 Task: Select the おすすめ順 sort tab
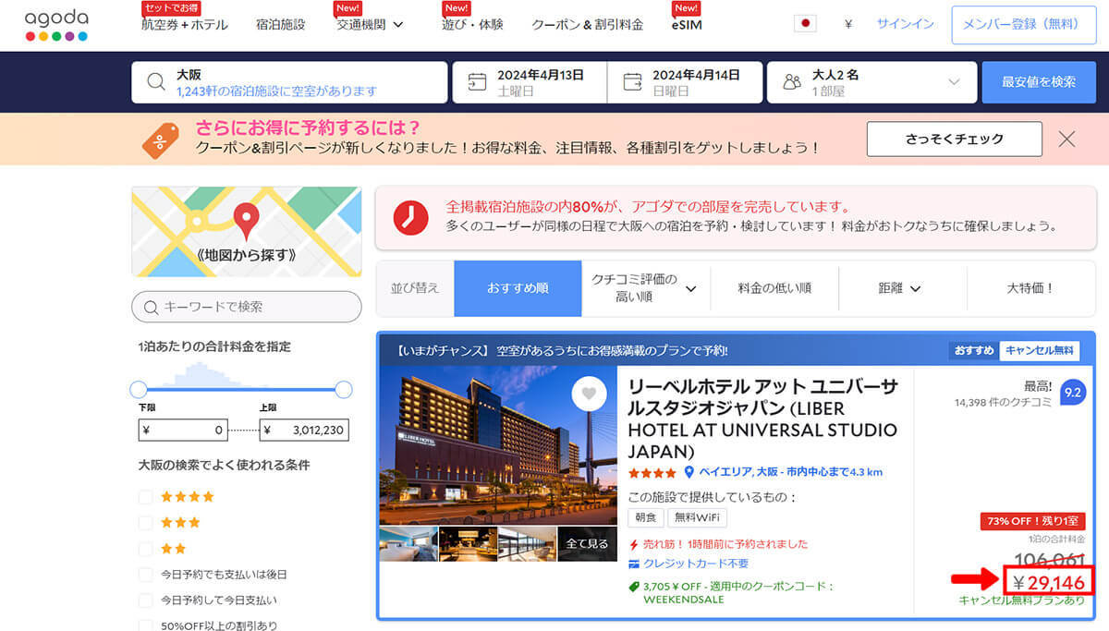pyautogui.click(x=518, y=288)
